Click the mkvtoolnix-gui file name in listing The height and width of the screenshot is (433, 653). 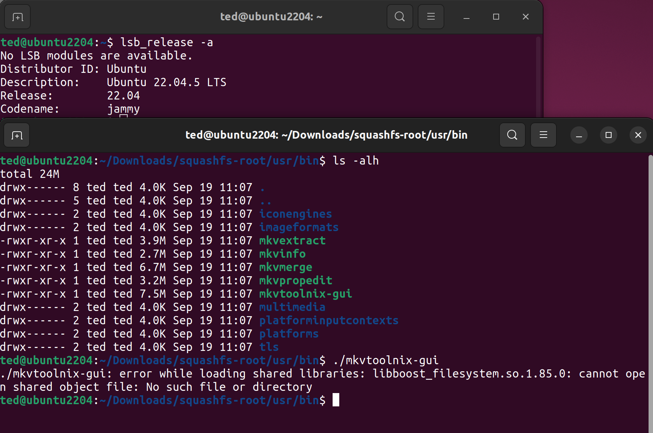(x=305, y=294)
